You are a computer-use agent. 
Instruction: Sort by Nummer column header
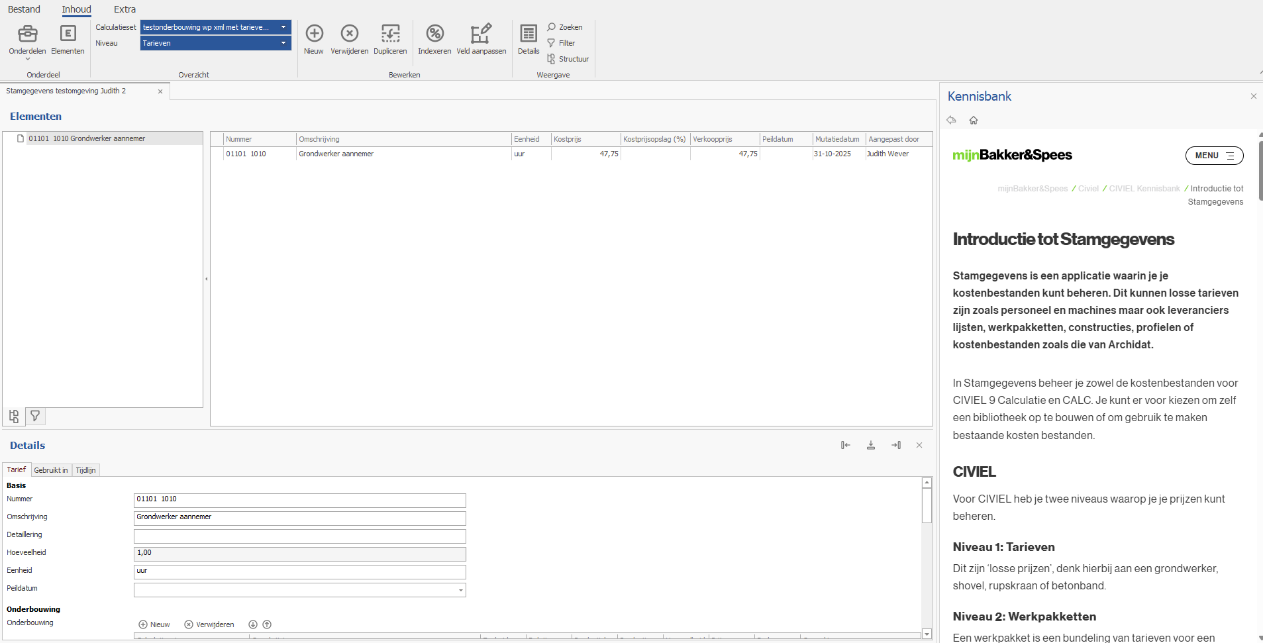point(260,139)
